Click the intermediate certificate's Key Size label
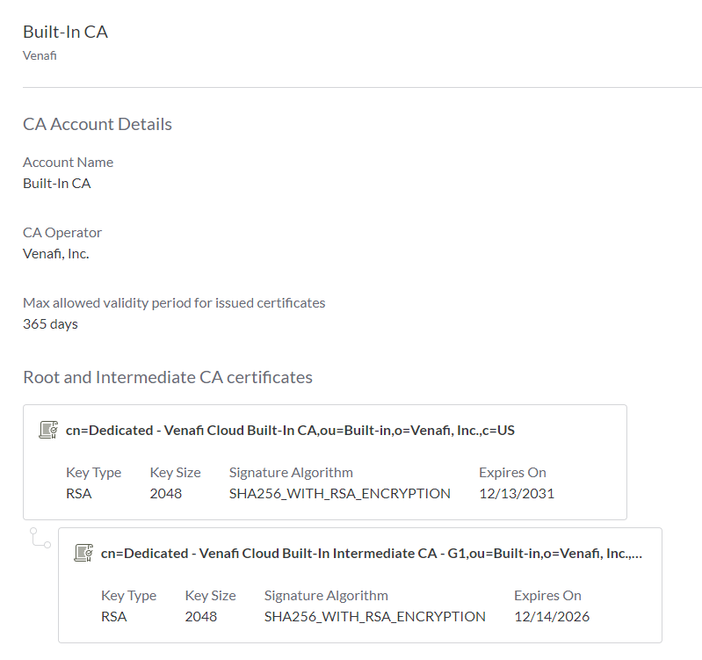The height and width of the screenshot is (660, 702). coord(210,596)
